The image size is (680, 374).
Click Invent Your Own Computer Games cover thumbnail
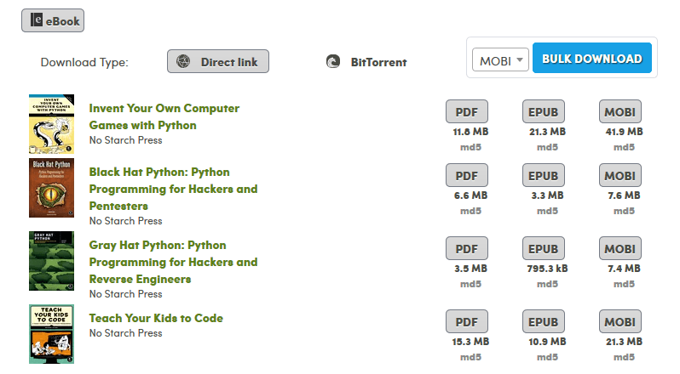[x=52, y=124]
